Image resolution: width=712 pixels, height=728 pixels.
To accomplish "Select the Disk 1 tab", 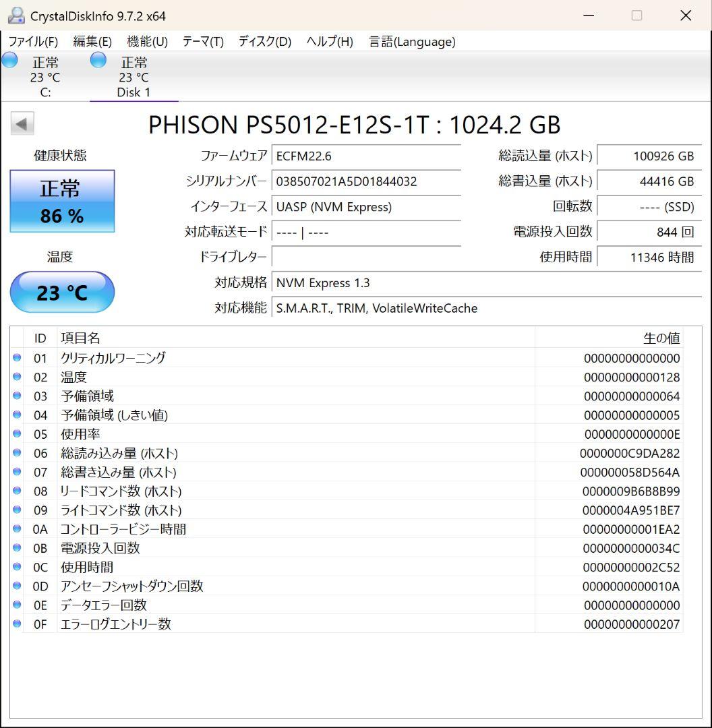I will pyautogui.click(x=133, y=75).
